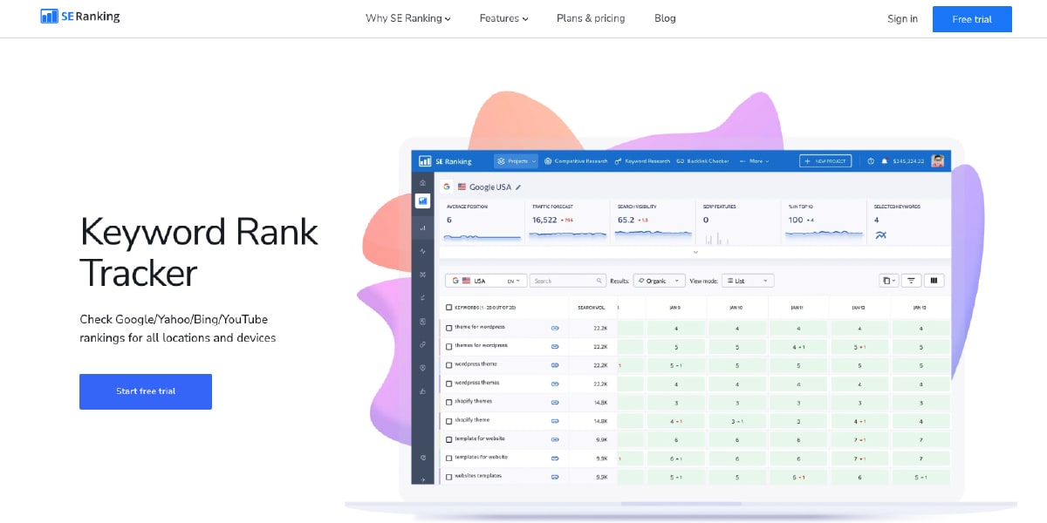Open the notifications bell icon
This screenshot has height=523, width=1047.
pos(884,161)
